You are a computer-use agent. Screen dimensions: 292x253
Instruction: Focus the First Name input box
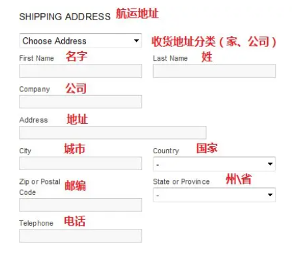pos(81,70)
